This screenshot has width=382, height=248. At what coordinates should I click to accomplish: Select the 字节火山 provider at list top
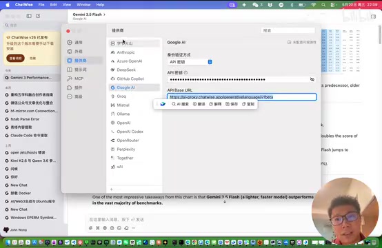134,43
